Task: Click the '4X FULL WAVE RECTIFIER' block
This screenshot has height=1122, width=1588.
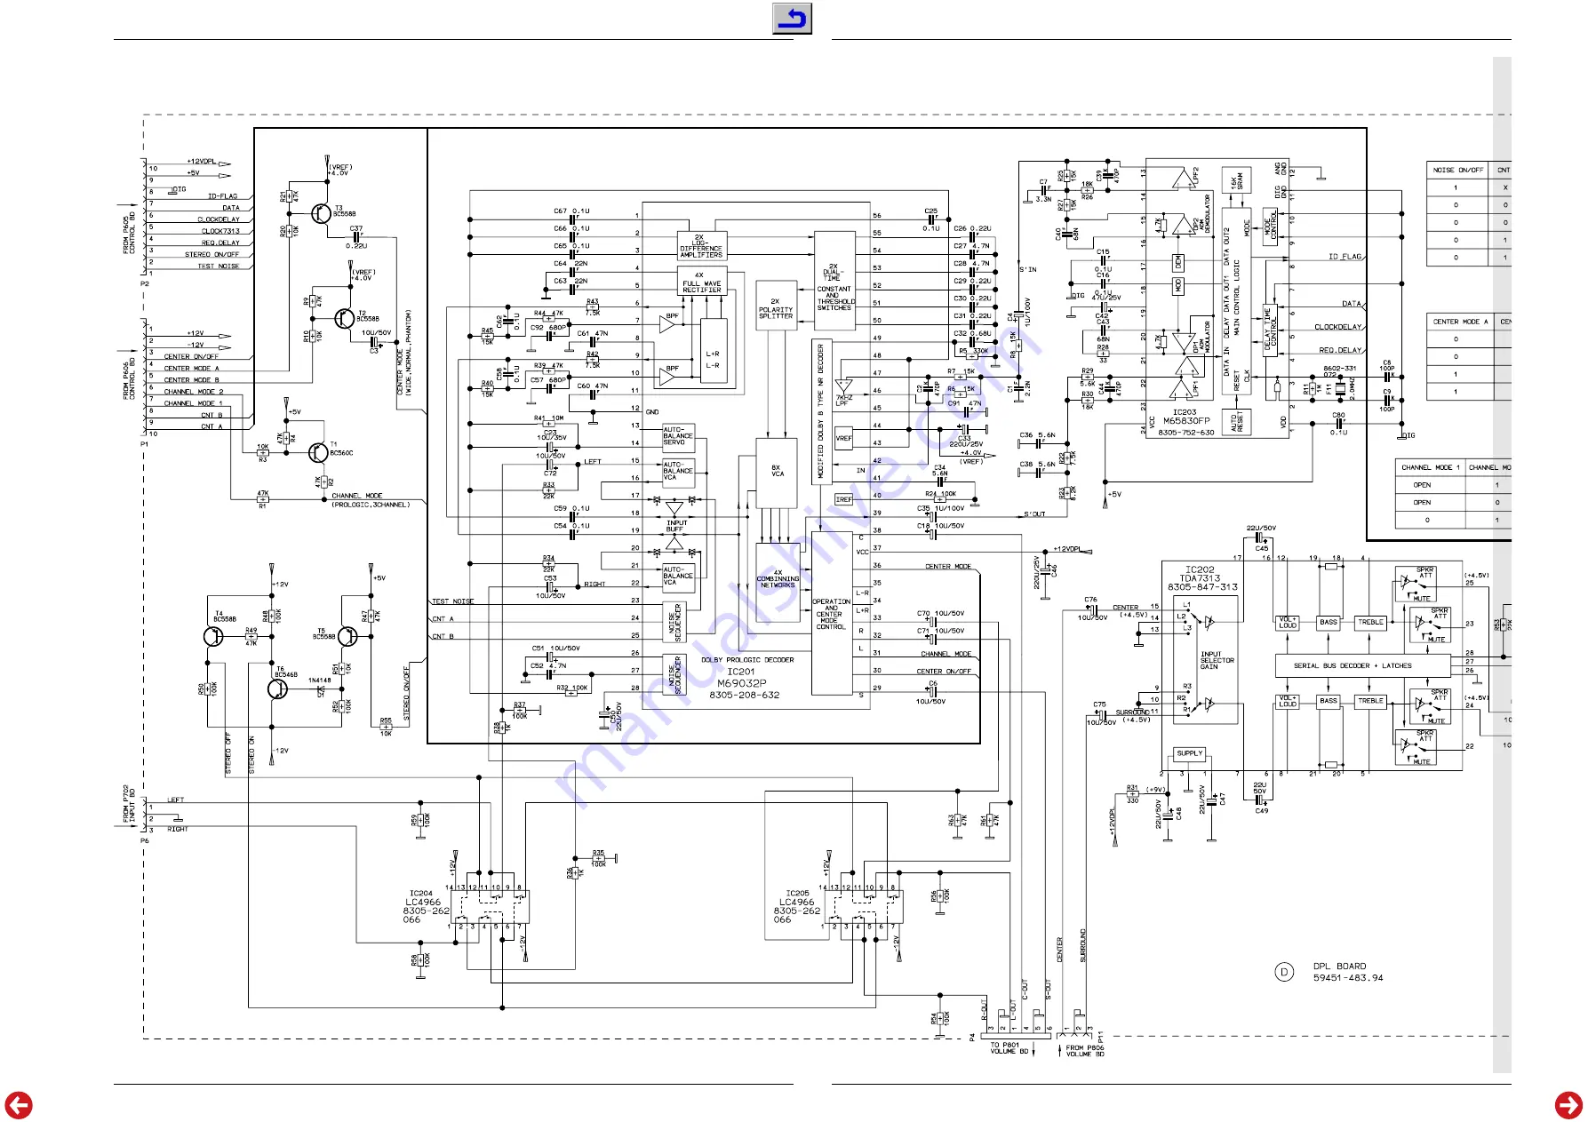Action: point(702,281)
